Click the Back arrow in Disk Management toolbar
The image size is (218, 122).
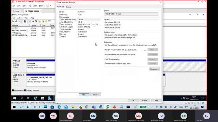(13, 21)
